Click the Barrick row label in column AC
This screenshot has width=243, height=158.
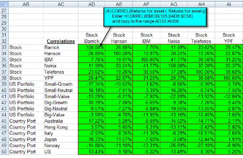click(61, 47)
